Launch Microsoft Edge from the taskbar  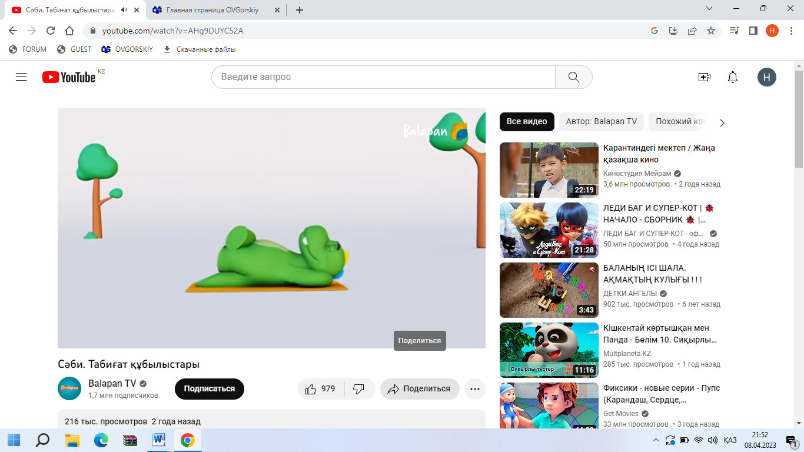click(x=101, y=440)
